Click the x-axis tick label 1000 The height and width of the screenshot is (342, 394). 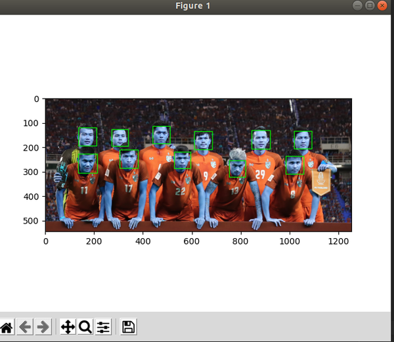click(290, 241)
